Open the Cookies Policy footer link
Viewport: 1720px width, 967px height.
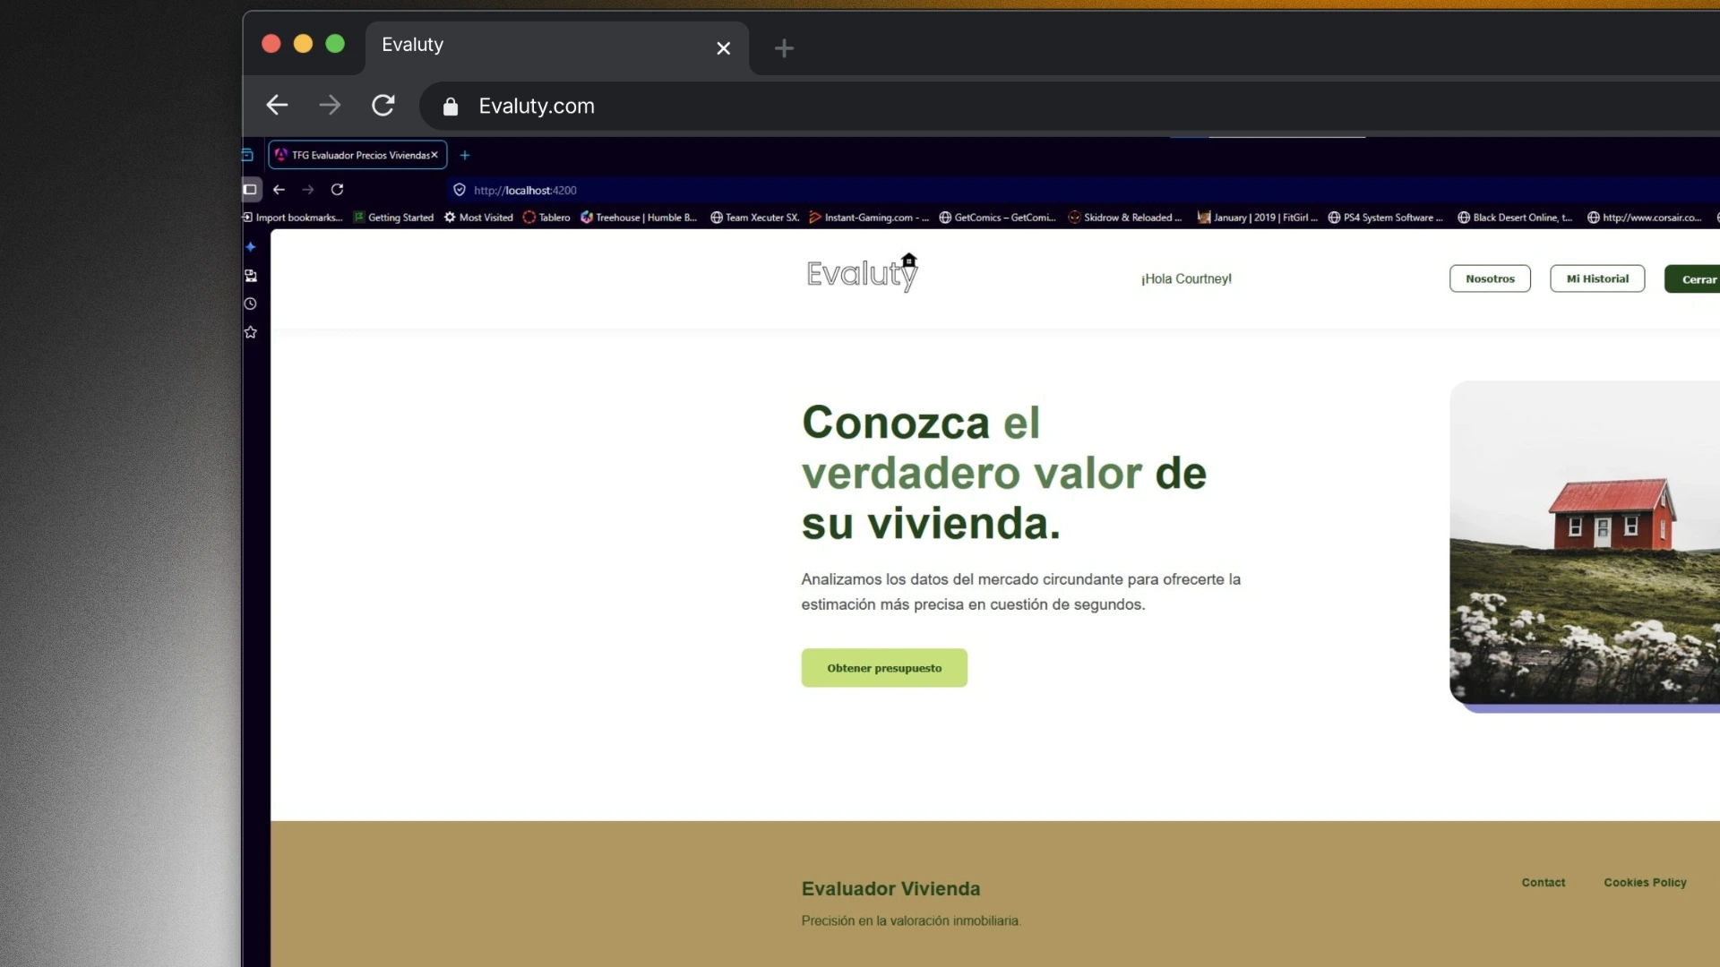1645,882
